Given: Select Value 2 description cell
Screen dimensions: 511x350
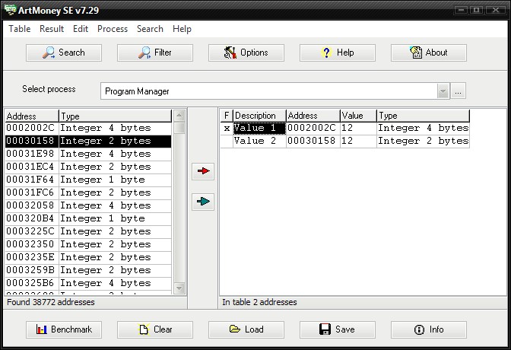Looking at the screenshot, I should tap(259, 142).
